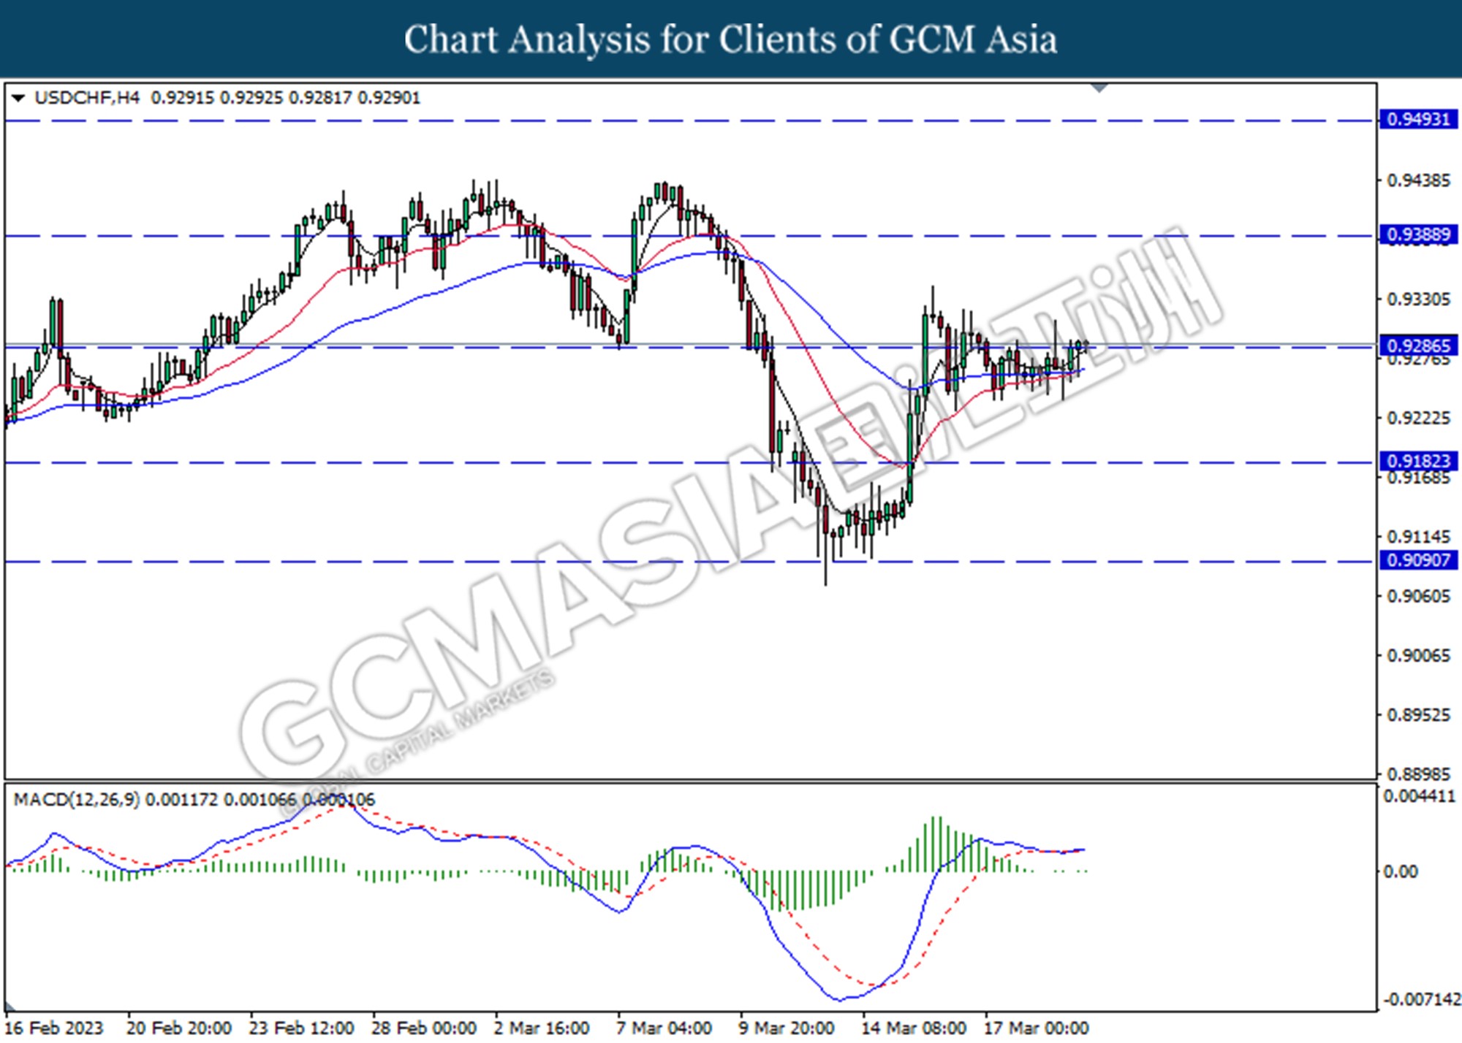Click the 7 Mar 04:00 time label
Image resolution: width=1462 pixels, height=1043 pixels.
pyautogui.click(x=664, y=1028)
